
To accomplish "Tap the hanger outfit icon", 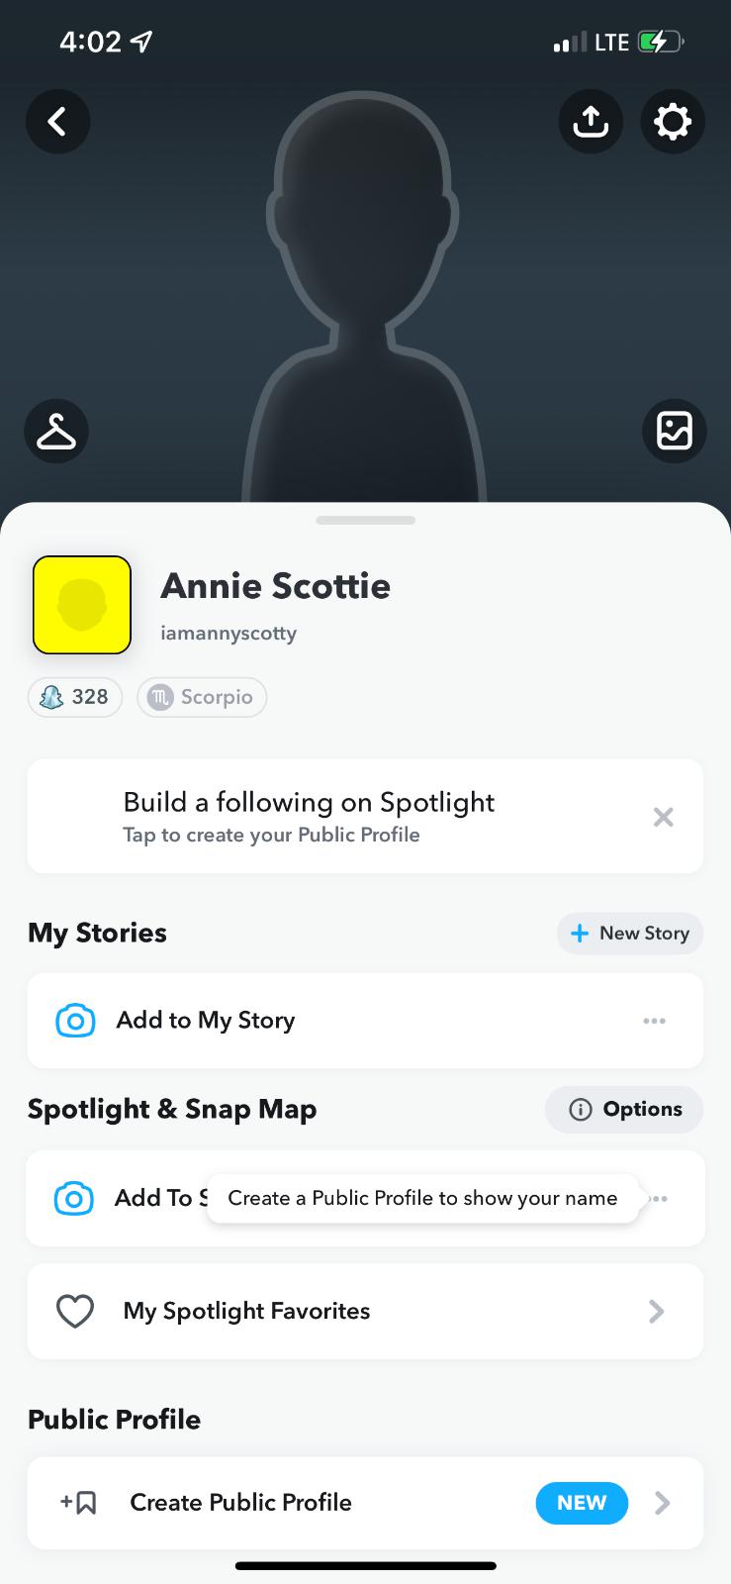I will click(x=56, y=431).
